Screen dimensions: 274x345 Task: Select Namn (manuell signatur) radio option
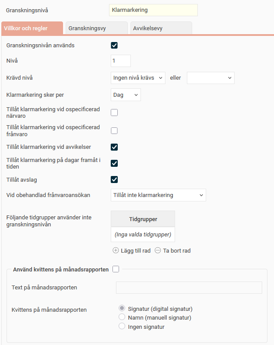tap(122, 317)
